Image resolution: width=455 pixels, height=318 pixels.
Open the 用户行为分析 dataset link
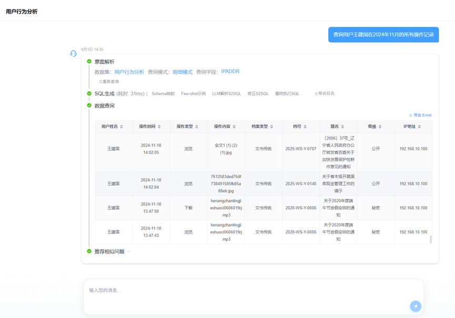(129, 72)
